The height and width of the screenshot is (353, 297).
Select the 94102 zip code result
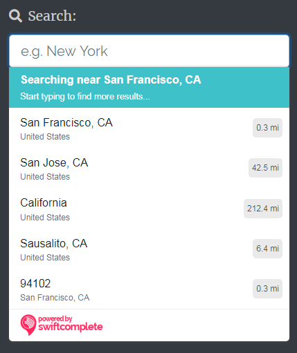(149, 289)
